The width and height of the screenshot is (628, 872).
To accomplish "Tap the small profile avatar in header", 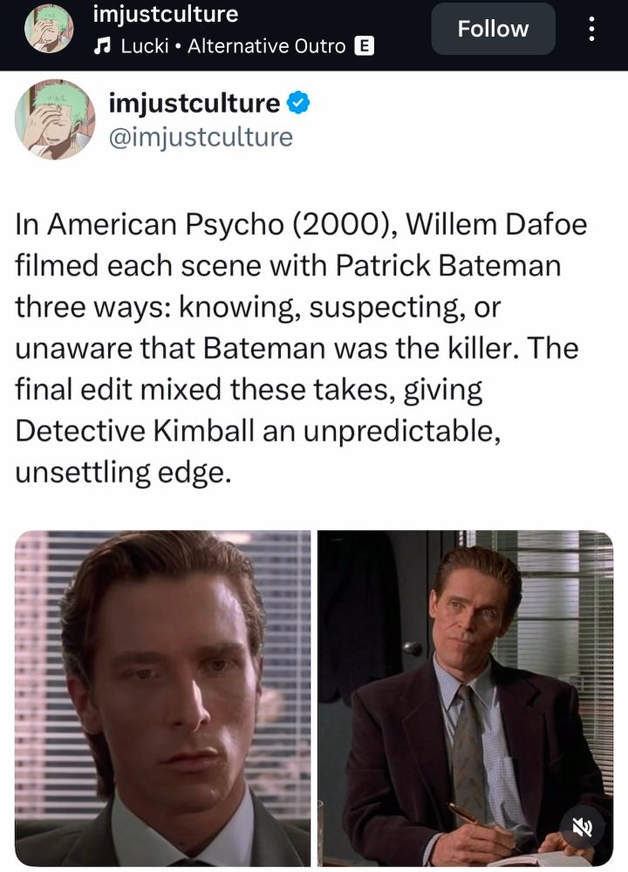I will (x=49, y=29).
